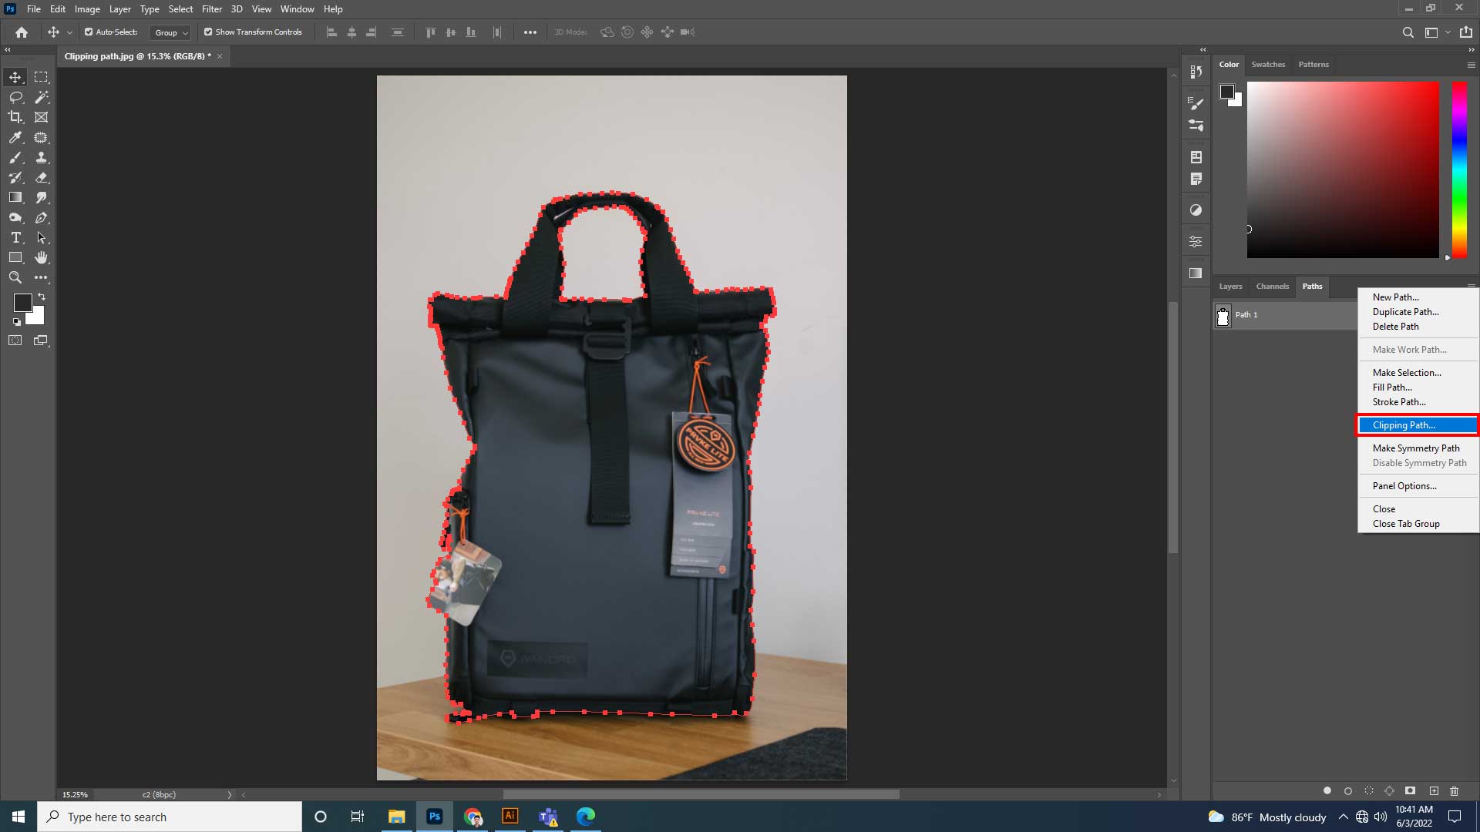Toggle Show Transform Controls
The image size is (1480, 832).
click(x=207, y=32)
